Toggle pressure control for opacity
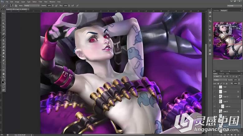This screenshot has height=136, width=243. click(56, 6)
